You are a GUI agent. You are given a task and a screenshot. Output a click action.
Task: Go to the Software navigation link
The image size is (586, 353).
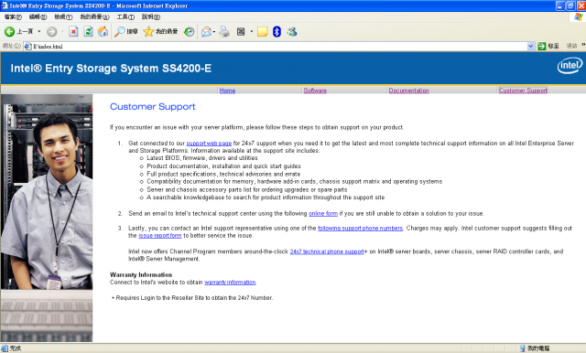(x=315, y=91)
